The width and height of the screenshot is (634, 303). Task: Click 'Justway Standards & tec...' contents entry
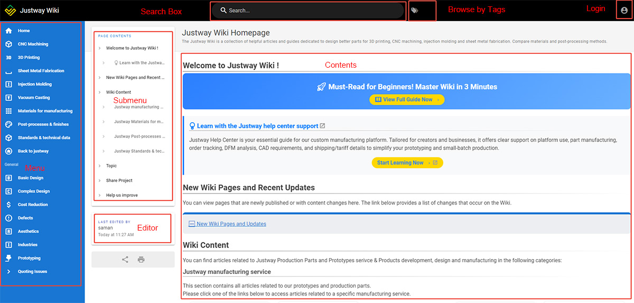point(139,151)
